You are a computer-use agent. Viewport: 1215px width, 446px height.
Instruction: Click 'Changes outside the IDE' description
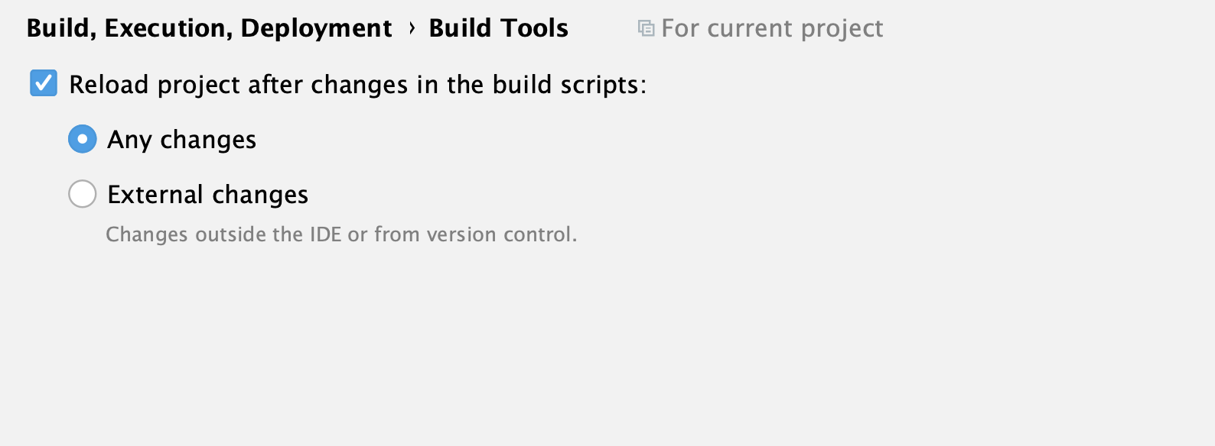[223, 234]
